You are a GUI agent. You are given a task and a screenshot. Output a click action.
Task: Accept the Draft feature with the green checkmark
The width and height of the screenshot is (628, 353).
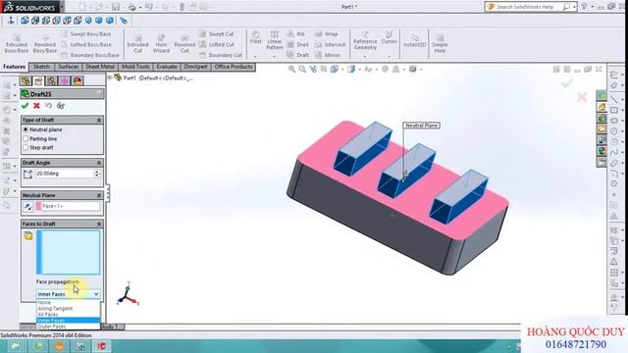pyautogui.click(x=25, y=106)
